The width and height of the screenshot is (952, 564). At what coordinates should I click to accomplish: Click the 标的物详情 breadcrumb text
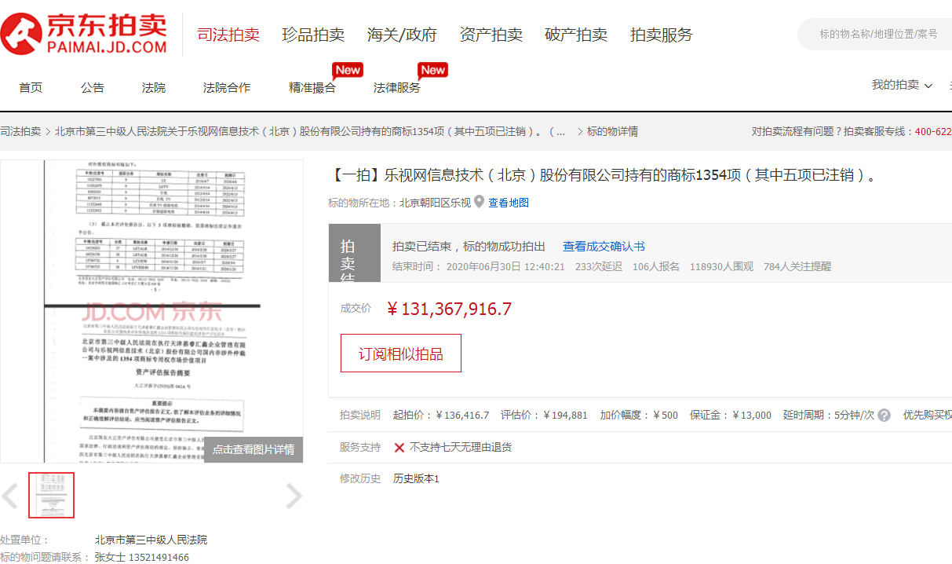pos(612,131)
